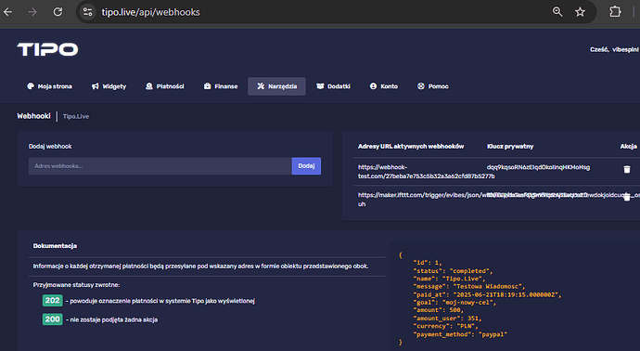This screenshot has width=640, height=351.
Task: Open the zoom magnifier icon
Action: pyautogui.click(x=557, y=12)
